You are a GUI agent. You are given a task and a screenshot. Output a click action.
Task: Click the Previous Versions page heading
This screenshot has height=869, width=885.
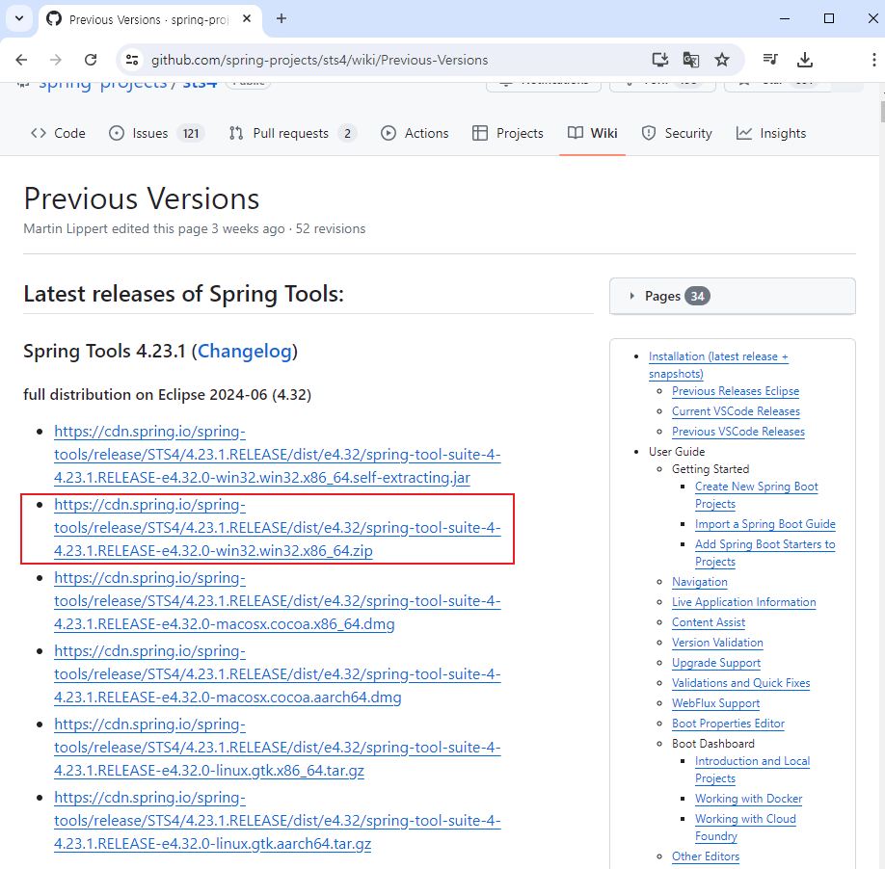click(142, 199)
